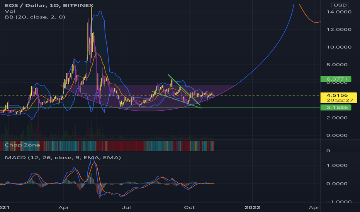The width and height of the screenshot is (360, 212).
Task: Click the 6.3771 green price label
Action: click(336, 79)
